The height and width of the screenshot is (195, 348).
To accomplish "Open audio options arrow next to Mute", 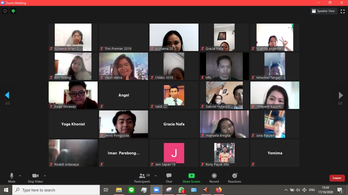I will (x=20, y=176).
